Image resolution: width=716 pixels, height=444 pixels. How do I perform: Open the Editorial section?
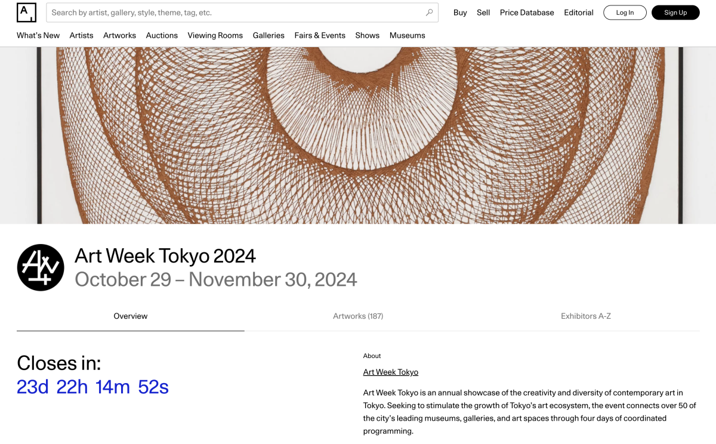pyautogui.click(x=578, y=13)
